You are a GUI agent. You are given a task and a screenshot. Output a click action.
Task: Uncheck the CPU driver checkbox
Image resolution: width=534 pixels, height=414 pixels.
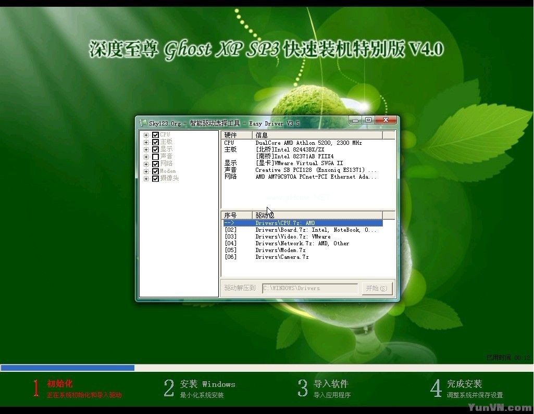[x=155, y=135]
